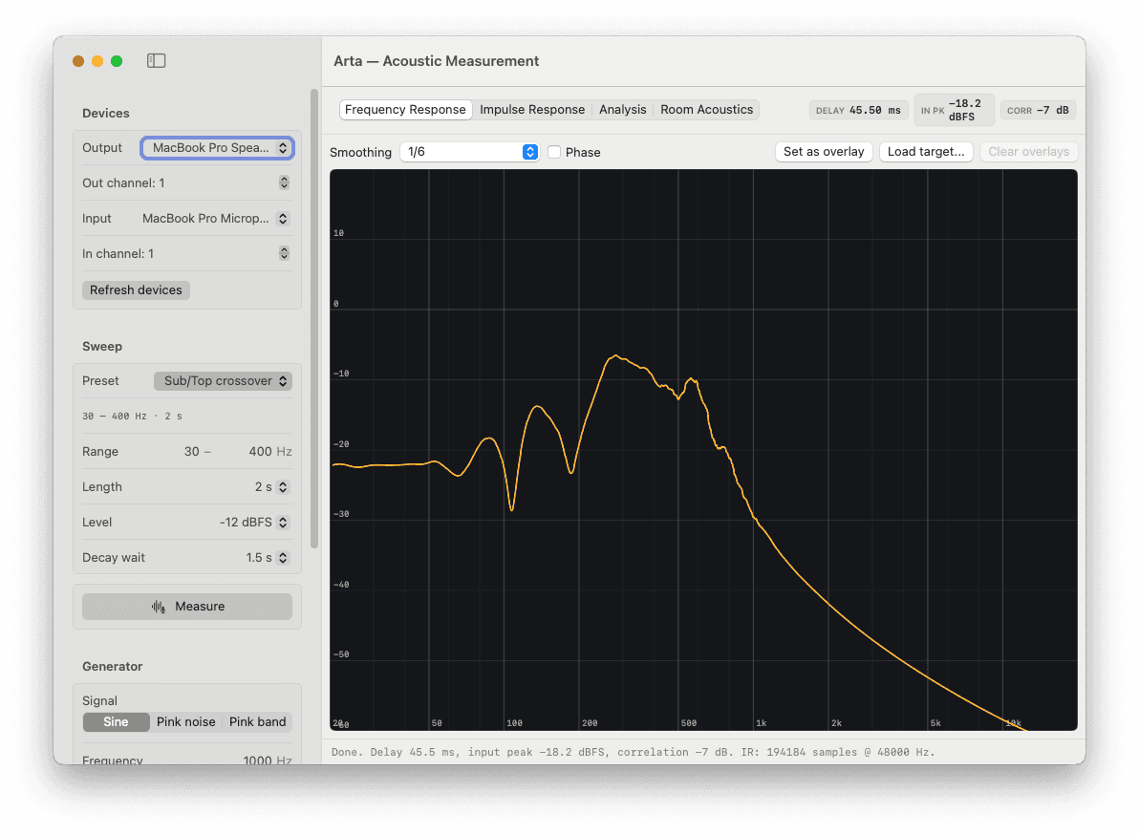Click the 30 – 400 Hz · 2 s preset summary
The image size is (1139, 835).
coord(132,417)
